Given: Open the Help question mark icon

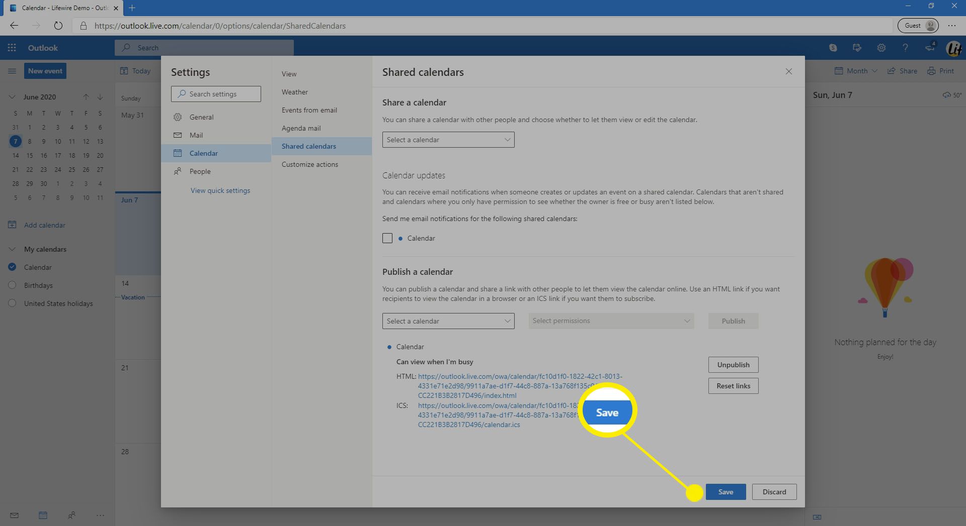Looking at the screenshot, I should click(x=905, y=48).
